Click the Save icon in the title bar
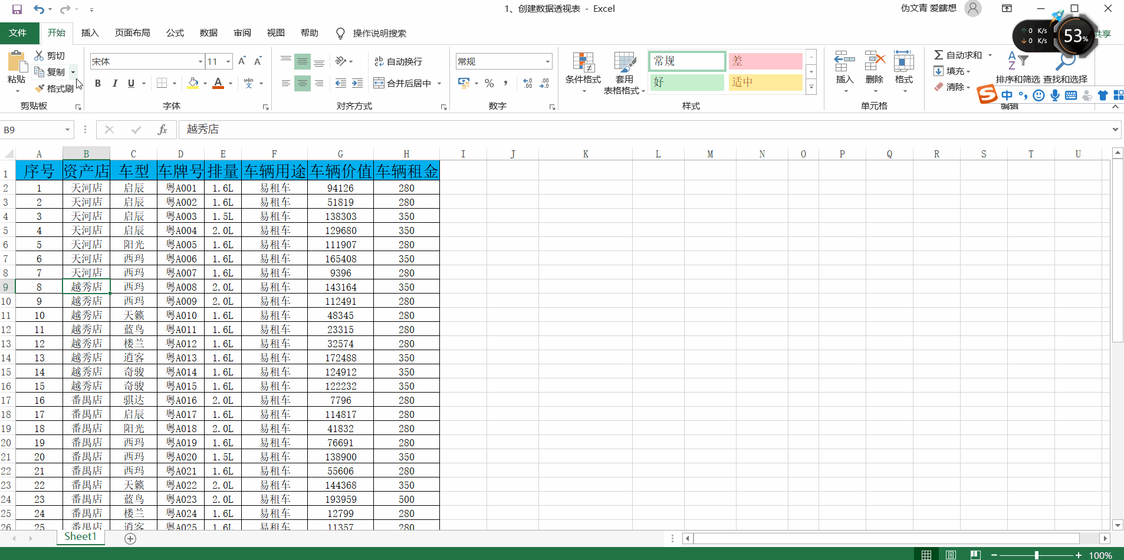This screenshot has width=1124, height=560. point(17,9)
